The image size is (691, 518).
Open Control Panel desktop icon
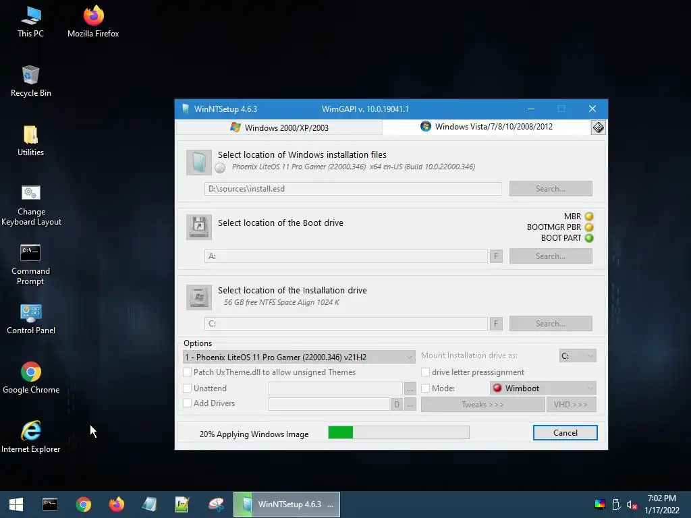click(31, 319)
